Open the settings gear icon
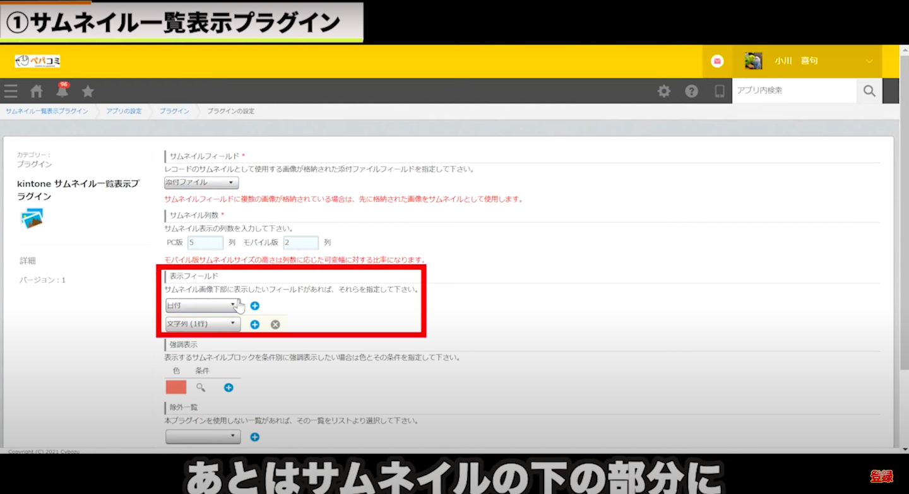This screenshot has width=909, height=494. [663, 91]
